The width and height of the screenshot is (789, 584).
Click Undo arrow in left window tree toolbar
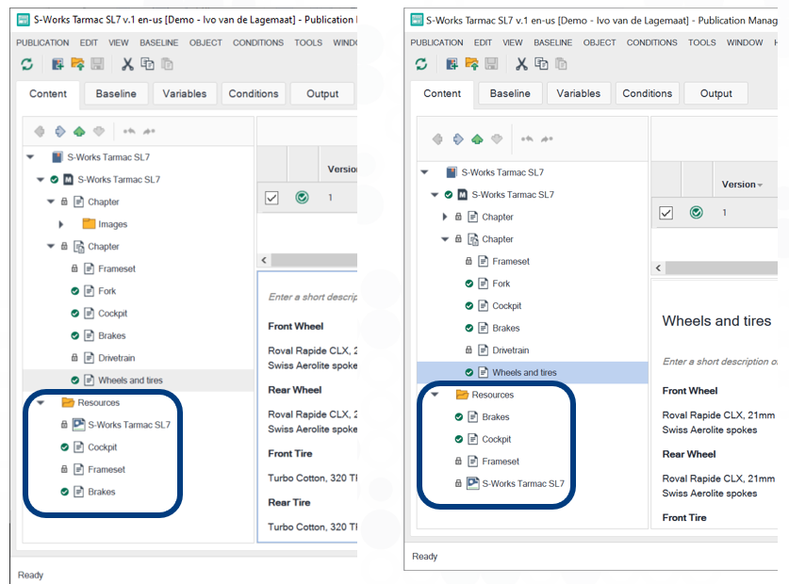click(129, 131)
